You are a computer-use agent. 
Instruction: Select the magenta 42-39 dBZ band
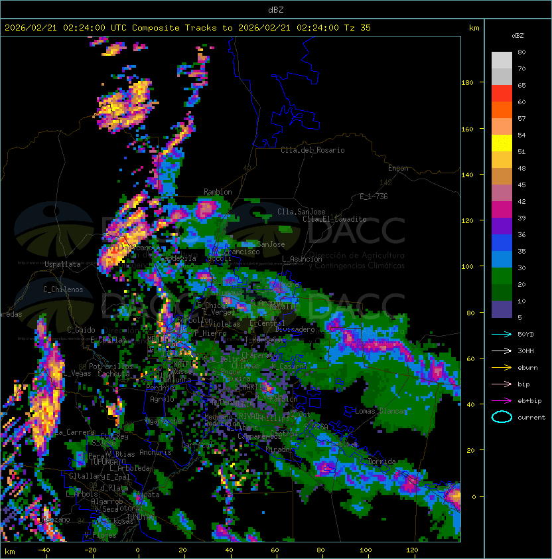502,209
